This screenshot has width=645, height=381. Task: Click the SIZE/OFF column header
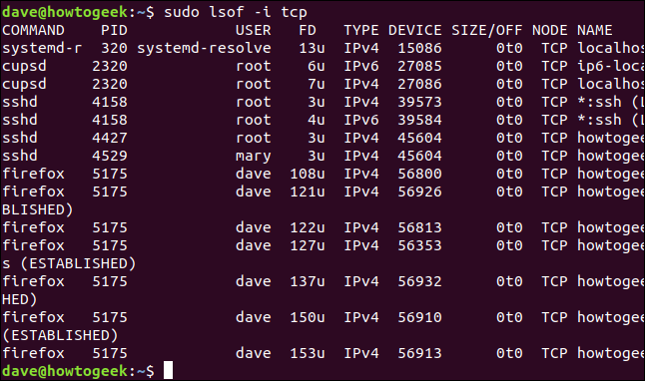click(x=487, y=30)
